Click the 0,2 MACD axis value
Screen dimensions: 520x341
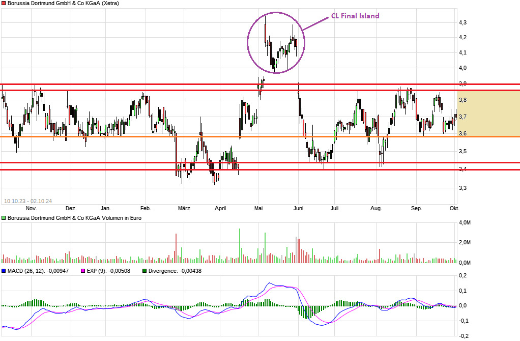click(x=463, y=276)
